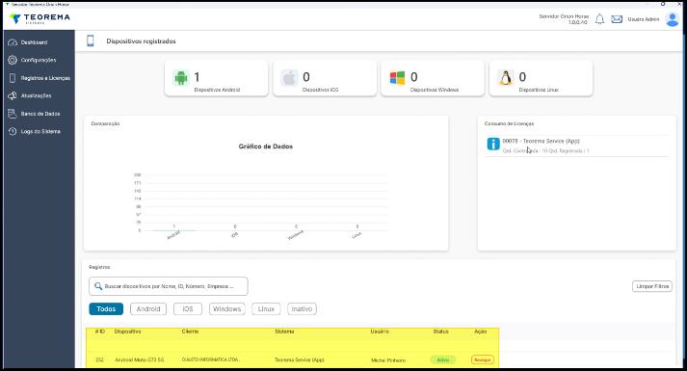Click the Android Moto G73 5G cell
Viewport: 687px width, 371px height.
pyautogui.click(x=140, y=359)
